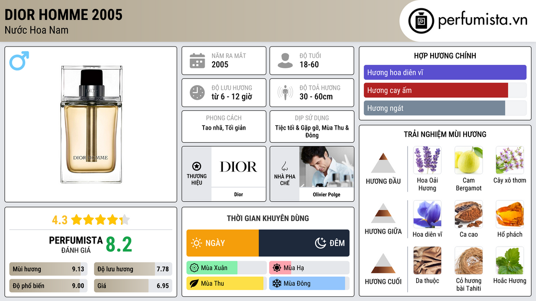Image resolution: width=536 pixels, height=301 pixels.
Task: Select the Ngày daytime segment
Action: pos(222,243)
